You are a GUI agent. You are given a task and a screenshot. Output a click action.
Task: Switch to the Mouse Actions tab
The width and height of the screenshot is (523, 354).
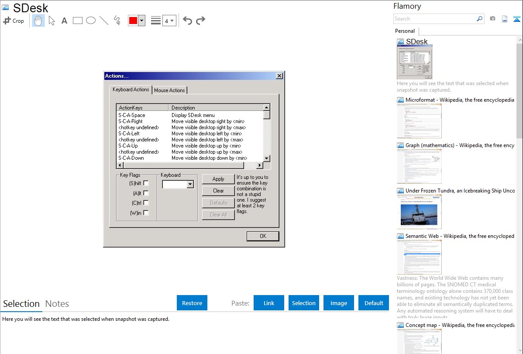coord(169,90)
